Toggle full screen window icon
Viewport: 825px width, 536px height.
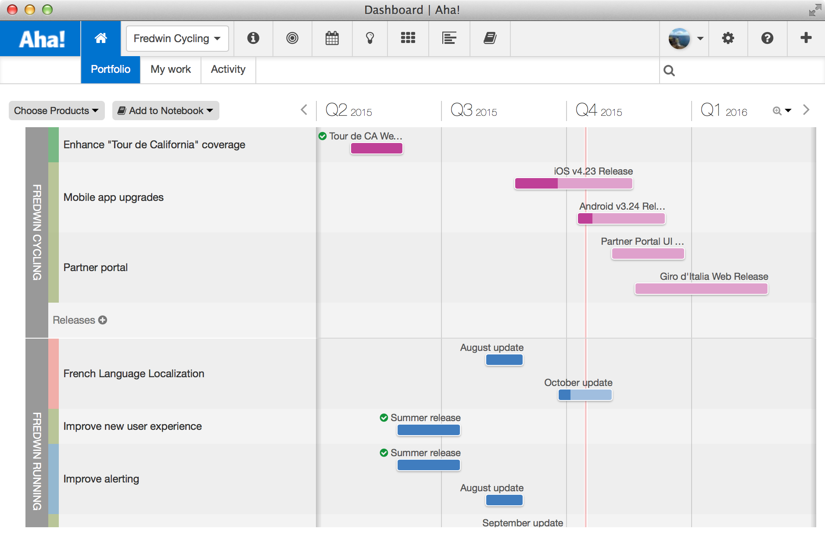814,10
